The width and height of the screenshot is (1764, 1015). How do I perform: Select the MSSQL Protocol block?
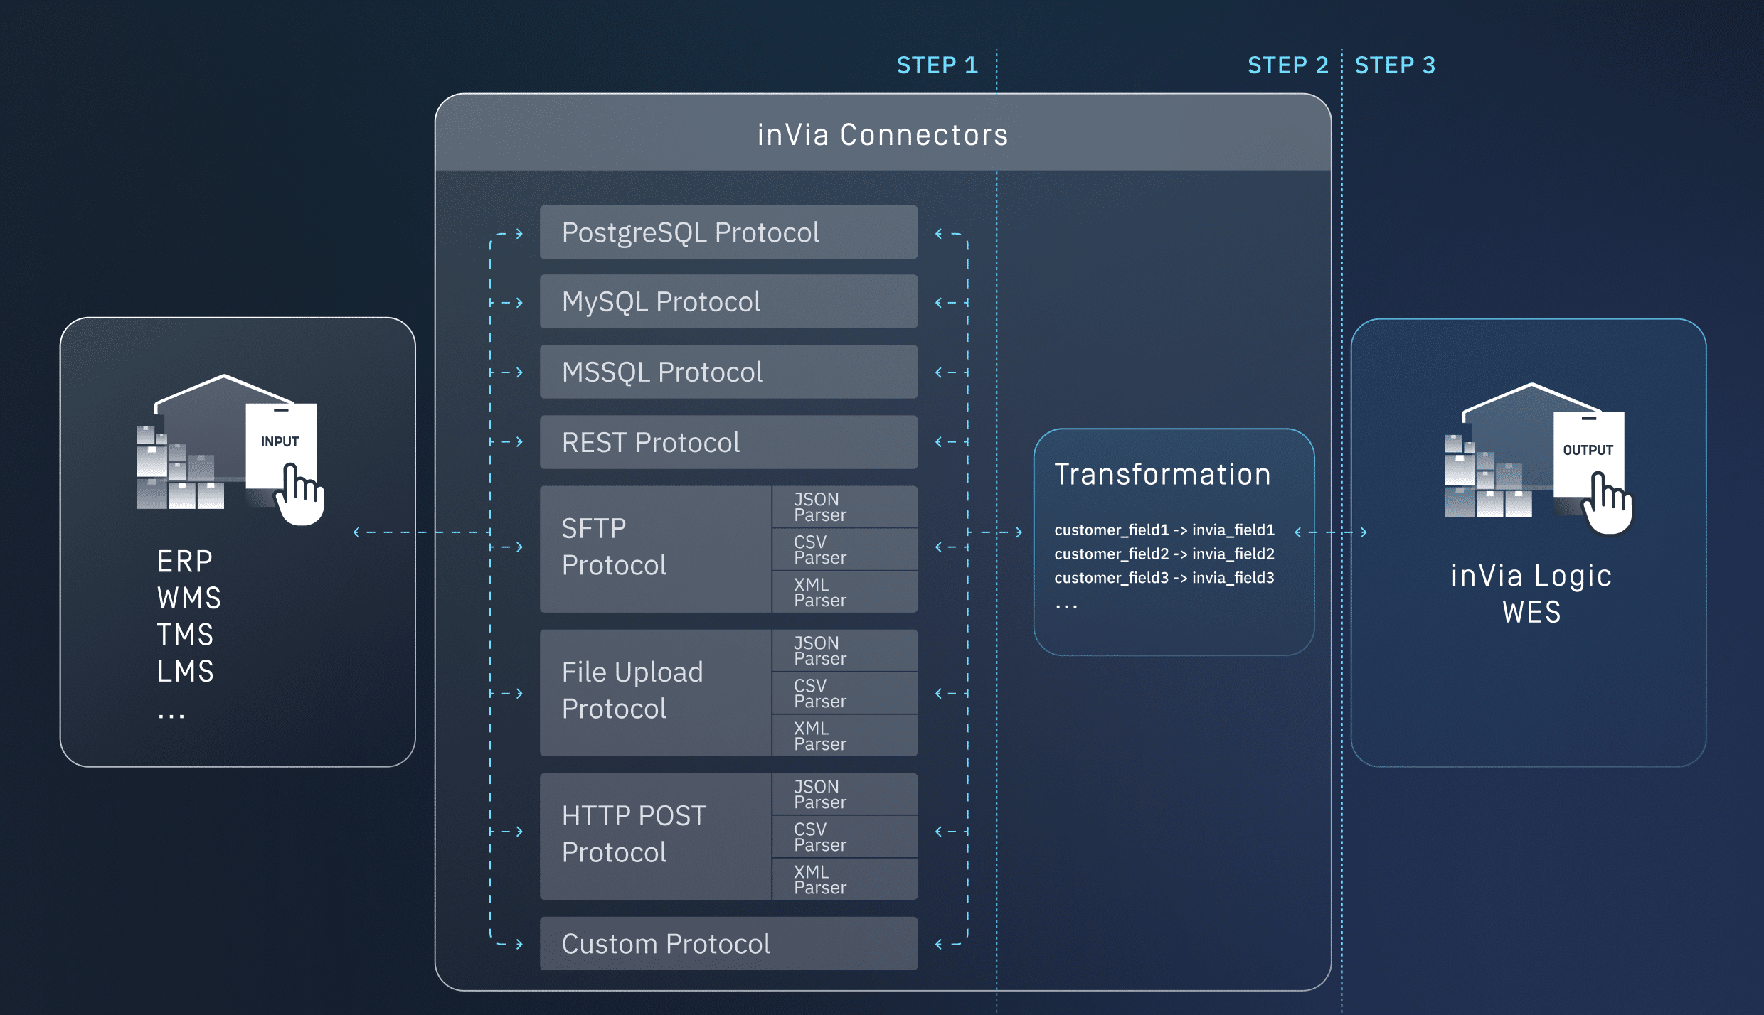pyautogui.click(x=728, y=372)
